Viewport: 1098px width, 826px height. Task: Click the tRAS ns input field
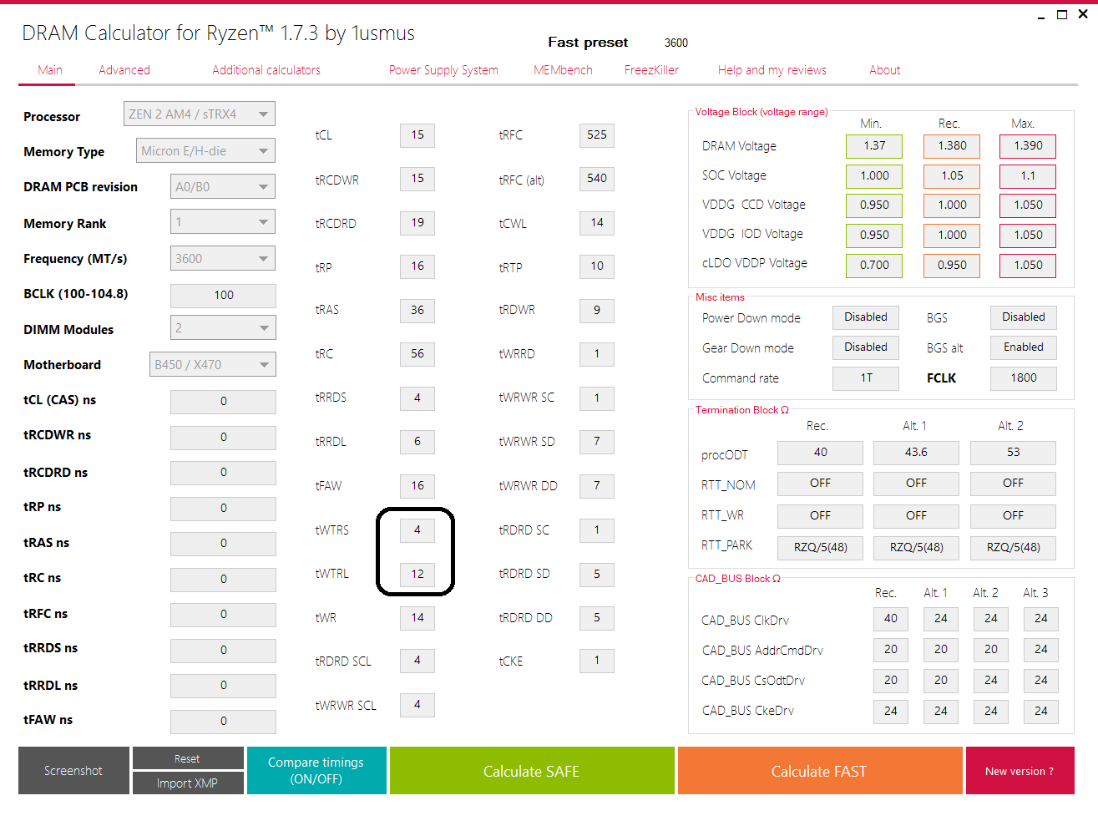tap(223, 544)
